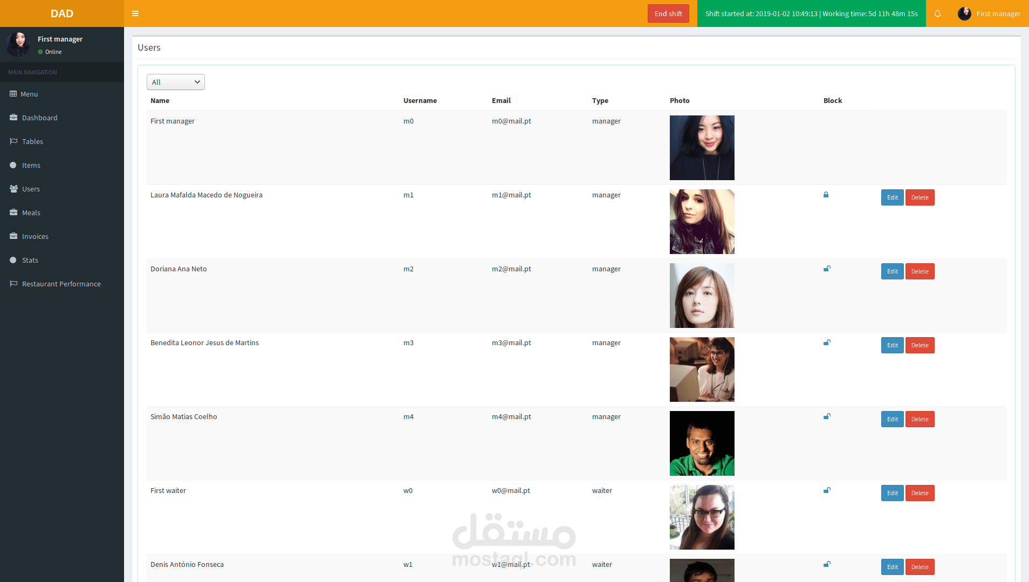Open the Dashboard page
The image size is (1029, 582).
pyautogui.click(x=62, y=118)
